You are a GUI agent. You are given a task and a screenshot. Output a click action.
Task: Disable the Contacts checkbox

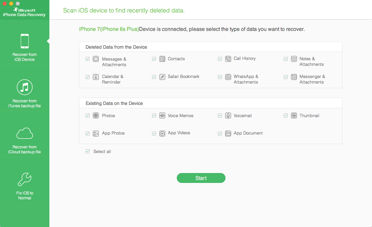click(x=154, y=59)
